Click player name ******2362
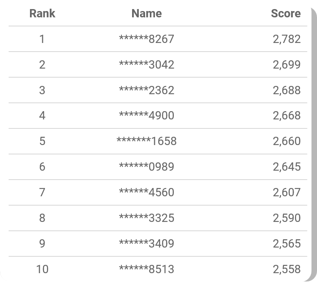The image size is (317, 283). [x=146, y=90]
